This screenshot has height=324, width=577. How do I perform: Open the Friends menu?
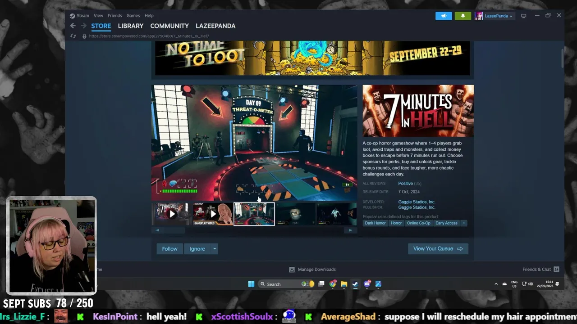114,16
